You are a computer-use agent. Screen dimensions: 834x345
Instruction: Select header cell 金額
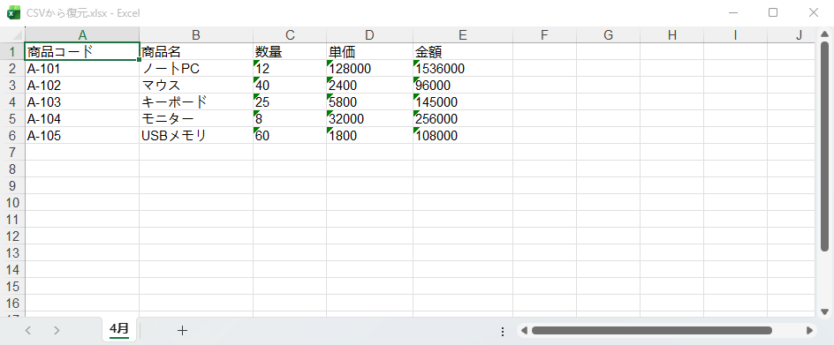point(463,51)
